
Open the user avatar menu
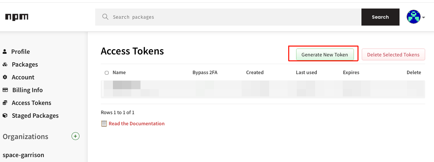(x=413, y=17)
